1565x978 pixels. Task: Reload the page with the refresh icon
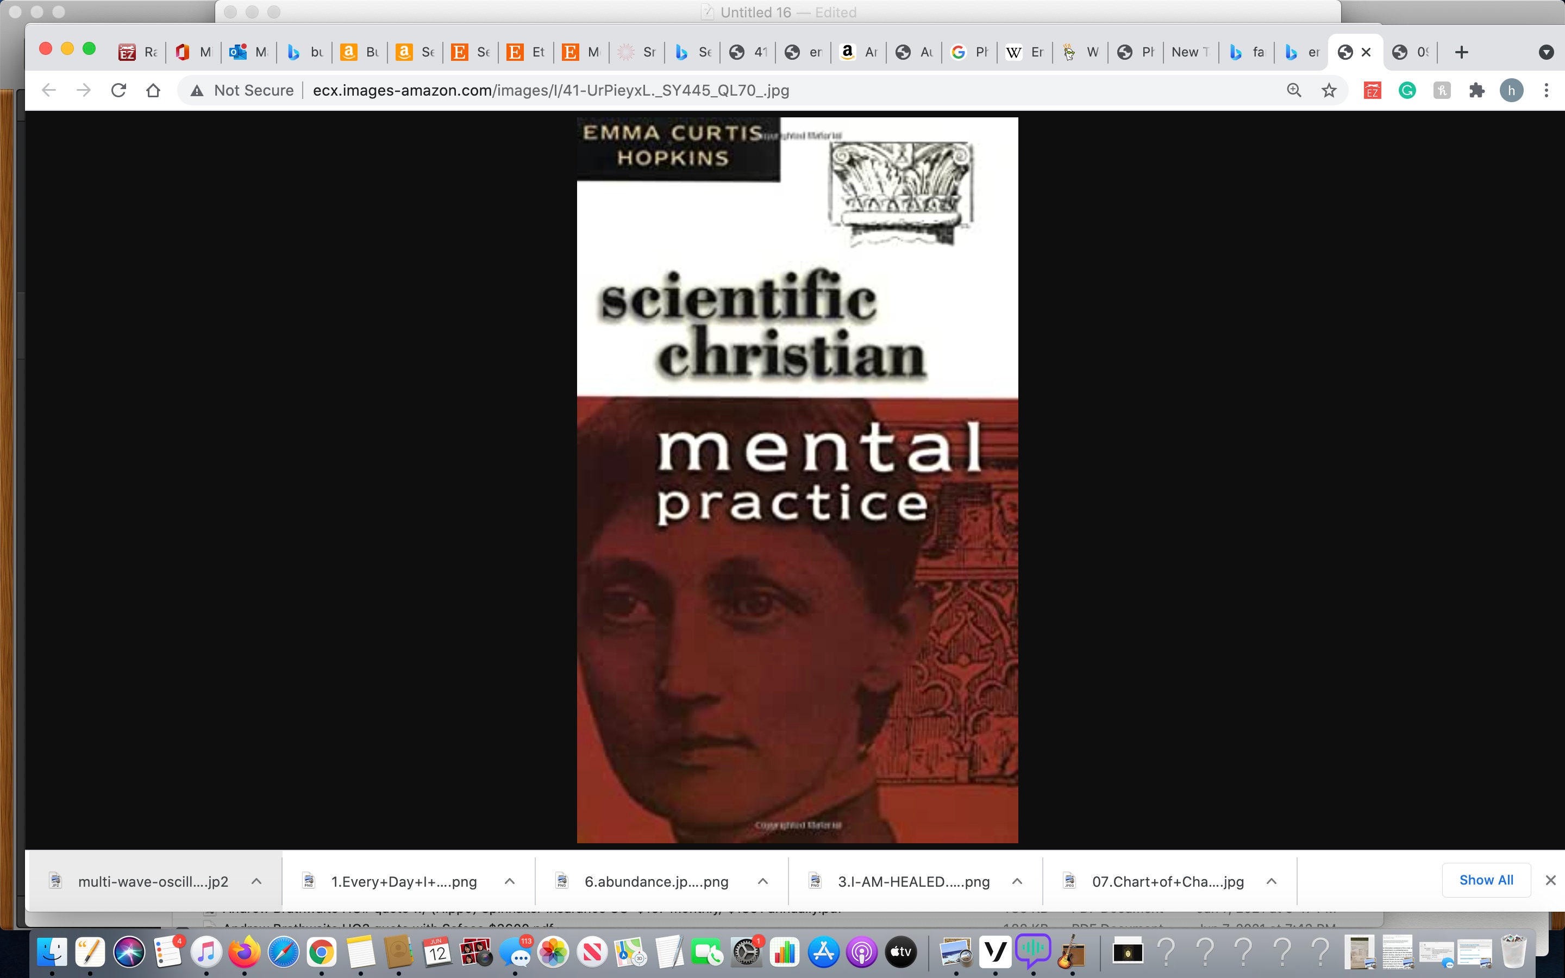[x=118, y=91]
